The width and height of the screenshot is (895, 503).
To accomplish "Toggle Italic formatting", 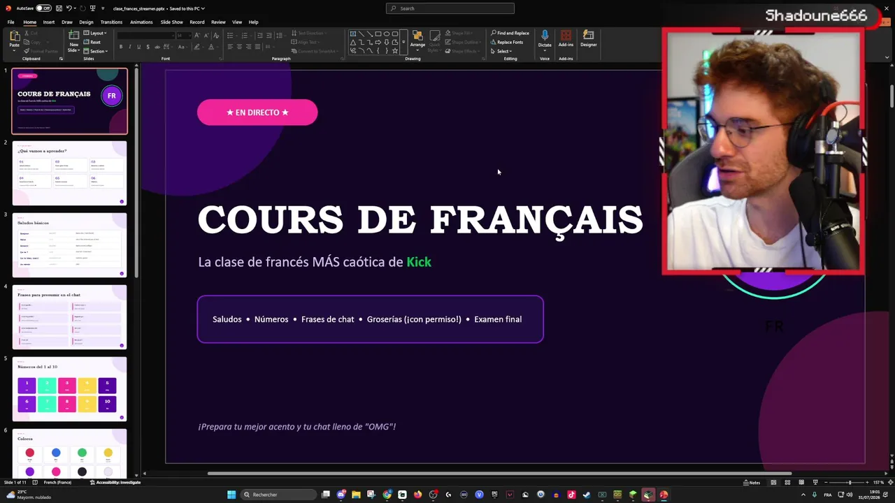I will pos(129,47).
